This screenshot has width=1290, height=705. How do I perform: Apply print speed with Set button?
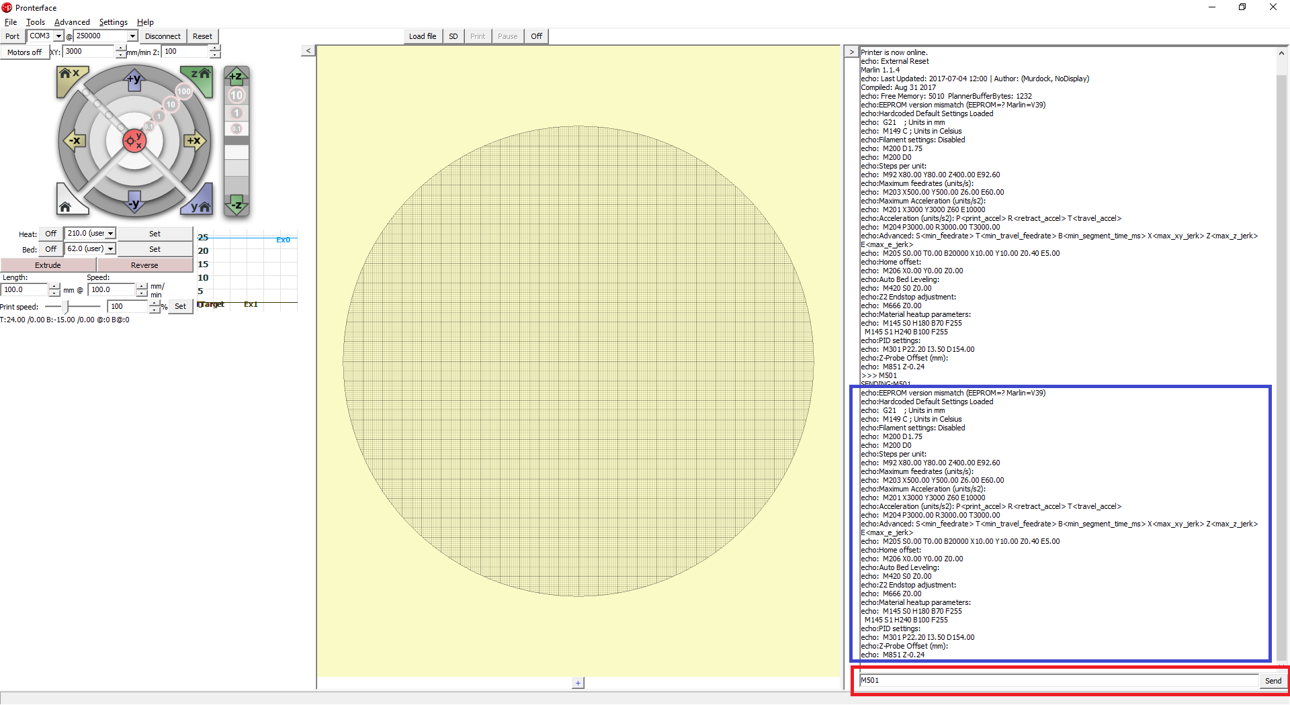[180, 306]
